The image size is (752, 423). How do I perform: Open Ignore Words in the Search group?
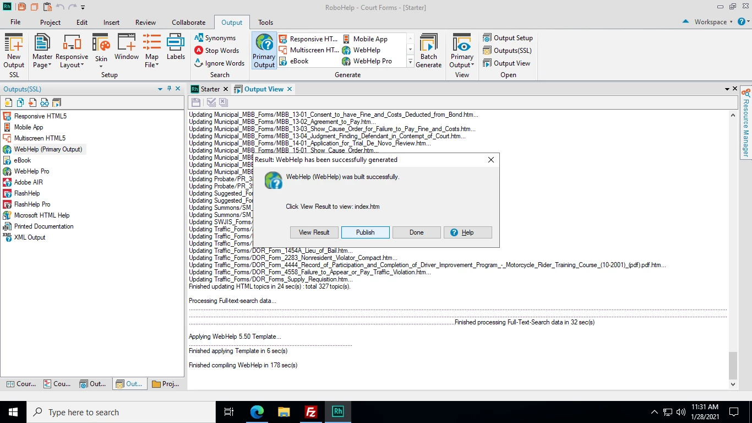(x=220, y=63)
